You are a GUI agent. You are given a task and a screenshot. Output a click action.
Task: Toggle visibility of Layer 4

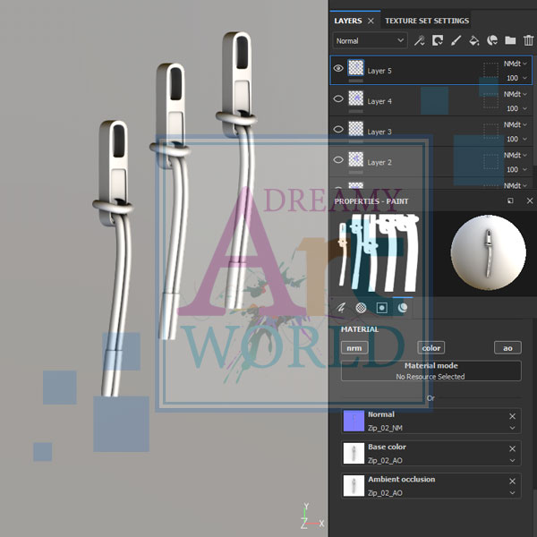[338, 100]
